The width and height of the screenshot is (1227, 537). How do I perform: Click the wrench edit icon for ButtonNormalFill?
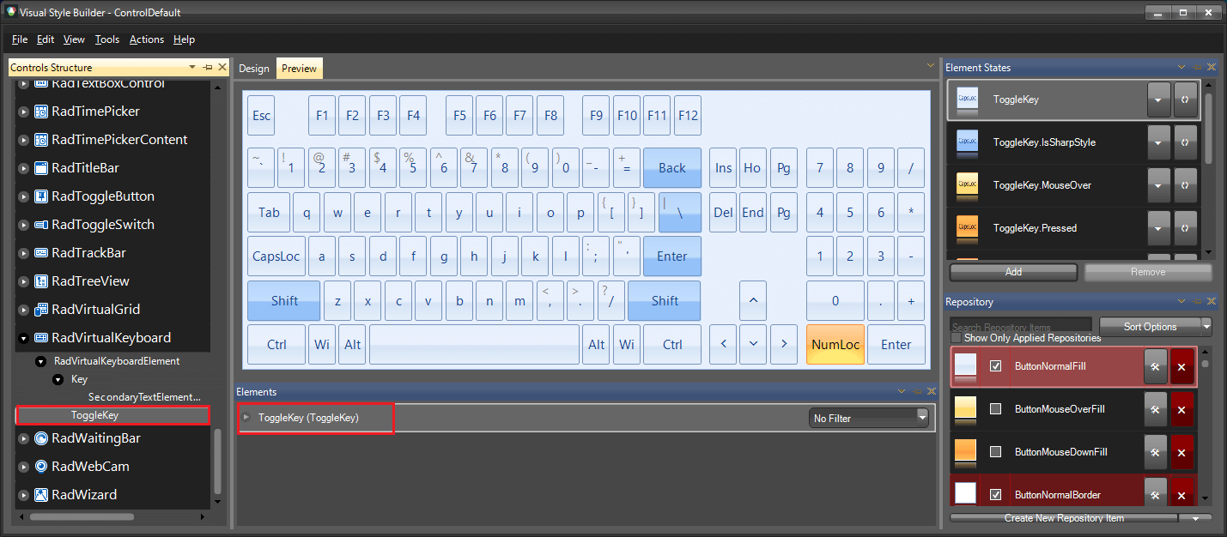point(1155,366)
